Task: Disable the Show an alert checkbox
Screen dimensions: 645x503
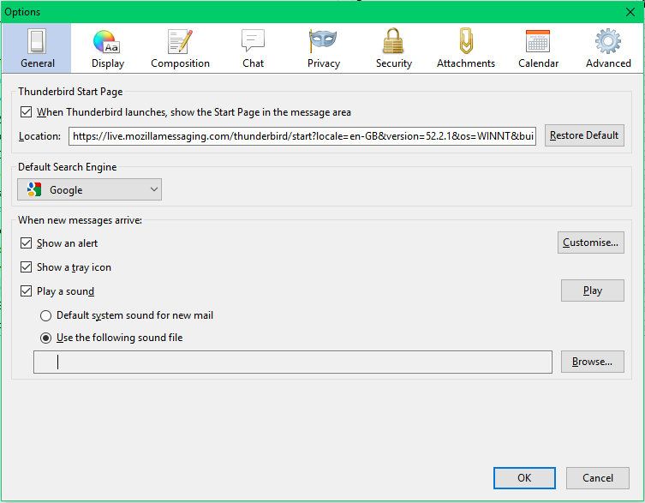Action: (26, 243)
